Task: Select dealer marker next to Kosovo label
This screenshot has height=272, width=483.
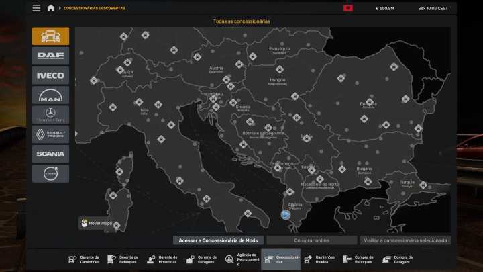Action: [312, 170]
